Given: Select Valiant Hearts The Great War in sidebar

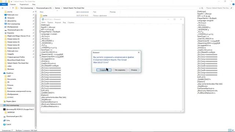Looking at the screenshot, I should (18, 63).
